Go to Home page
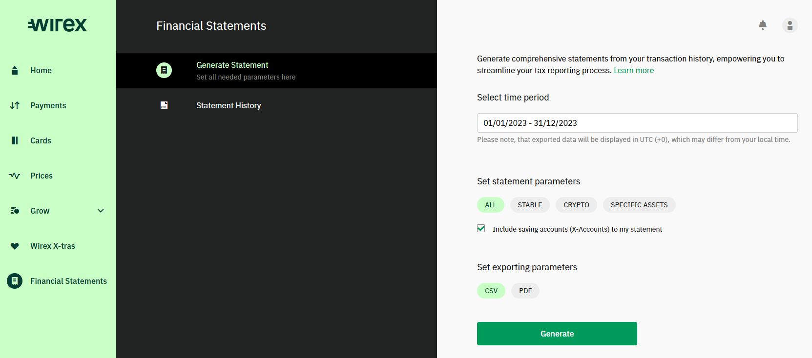Screen dimensions: 812x358 click(41, 70)
